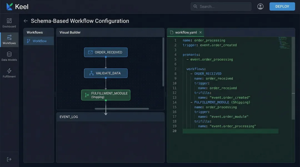Screen dimensions: 300x167
Task: Click the code minimap in the editor
Action: (284, 43)
